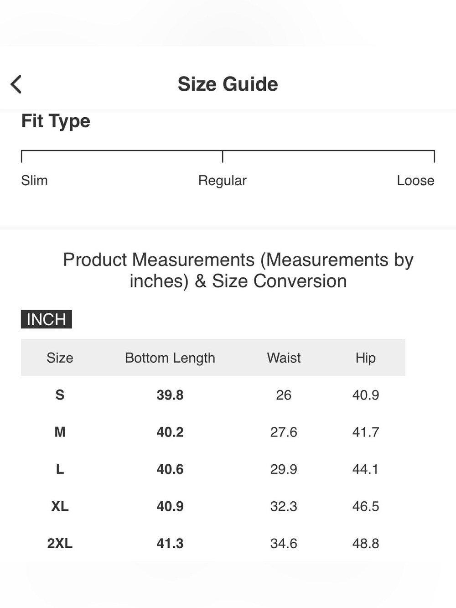Image resolution: width=456 pixels, height=608 pixels.
Task: Click the Hip column header
Action: click(366, 358)
